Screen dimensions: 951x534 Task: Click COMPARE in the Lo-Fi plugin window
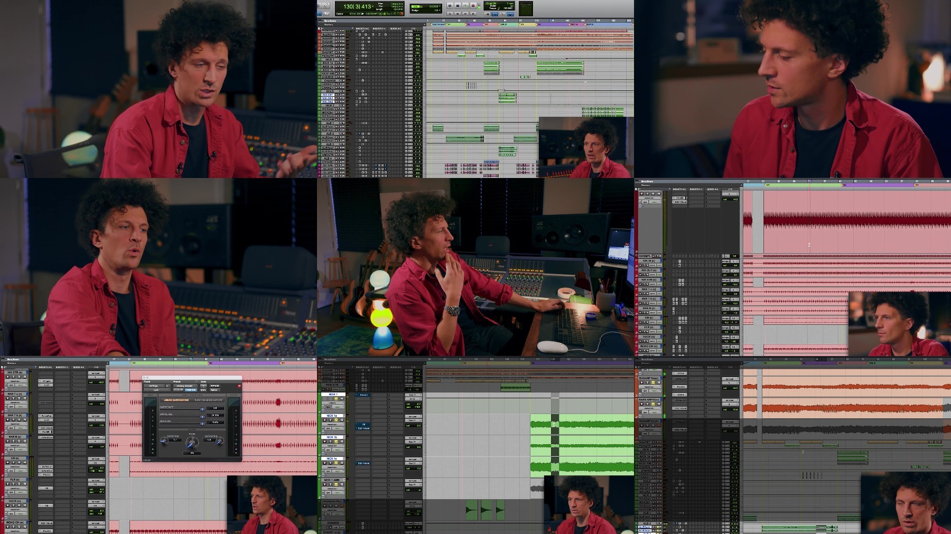[191, 390]
